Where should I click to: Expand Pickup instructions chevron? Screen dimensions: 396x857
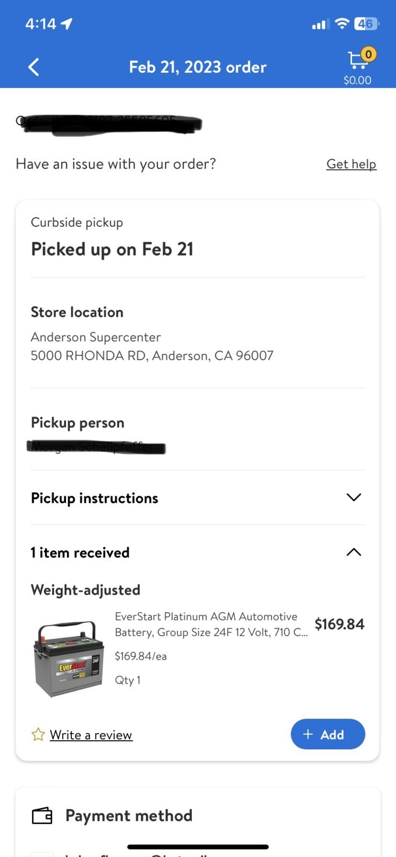click(354, 497)
